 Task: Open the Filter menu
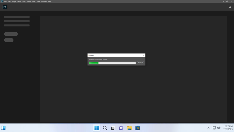coord(34,1)
